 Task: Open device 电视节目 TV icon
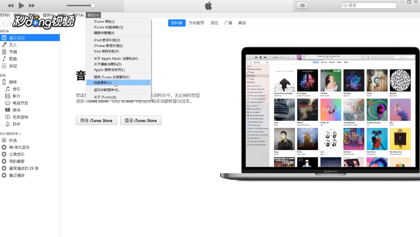click(8, 103)
